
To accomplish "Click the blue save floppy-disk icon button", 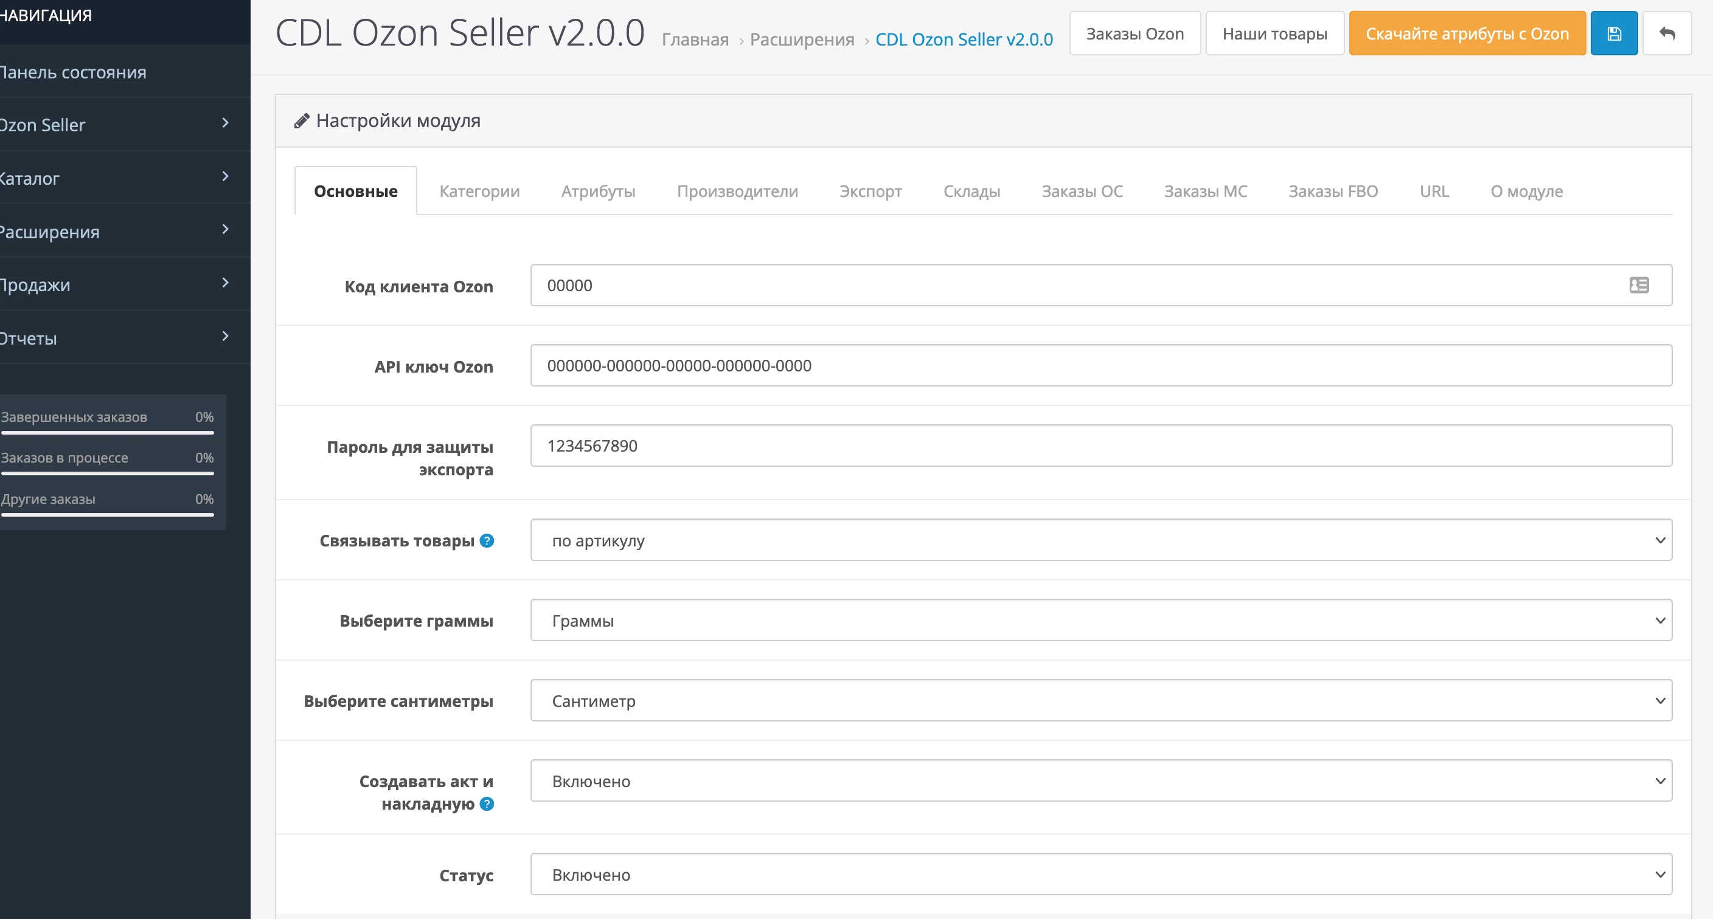I will 1614,33.
